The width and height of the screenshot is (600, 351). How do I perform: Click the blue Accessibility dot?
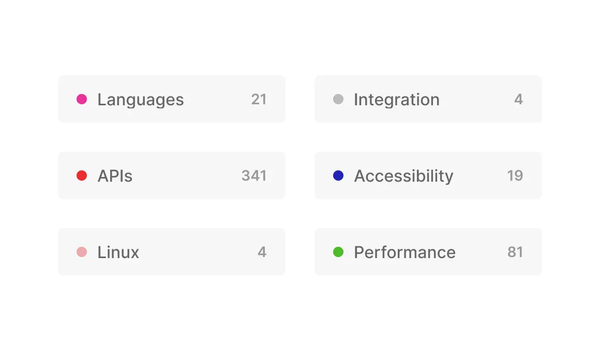[338, 176]
